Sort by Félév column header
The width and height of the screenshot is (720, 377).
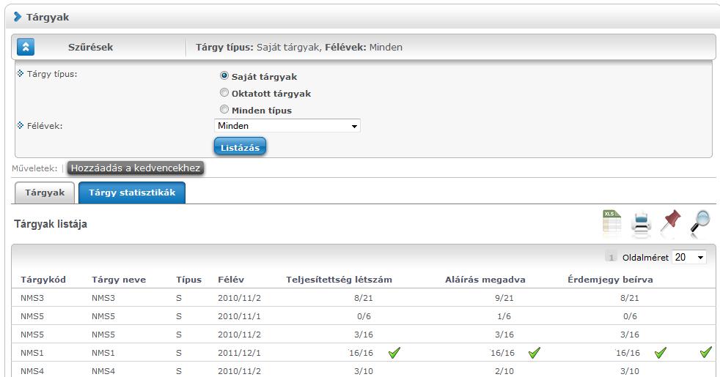231,280
